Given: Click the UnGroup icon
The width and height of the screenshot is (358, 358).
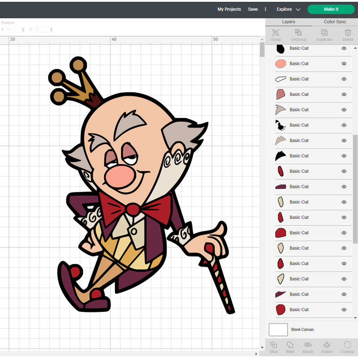Looking at the screenshot, I should (298, 35).
